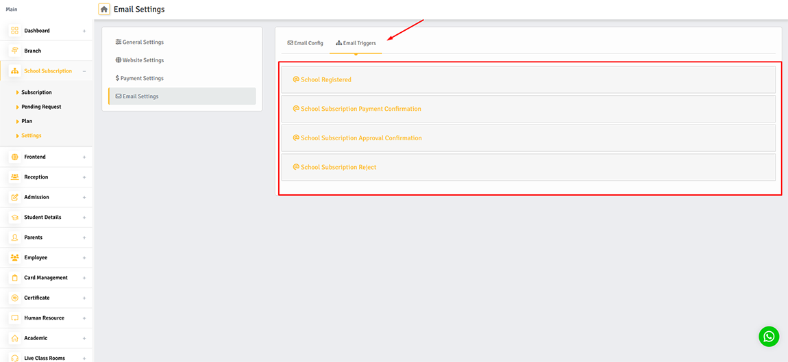788x362 pixels.
Task: Click the Employee people icon
Action: coord(14,258)
